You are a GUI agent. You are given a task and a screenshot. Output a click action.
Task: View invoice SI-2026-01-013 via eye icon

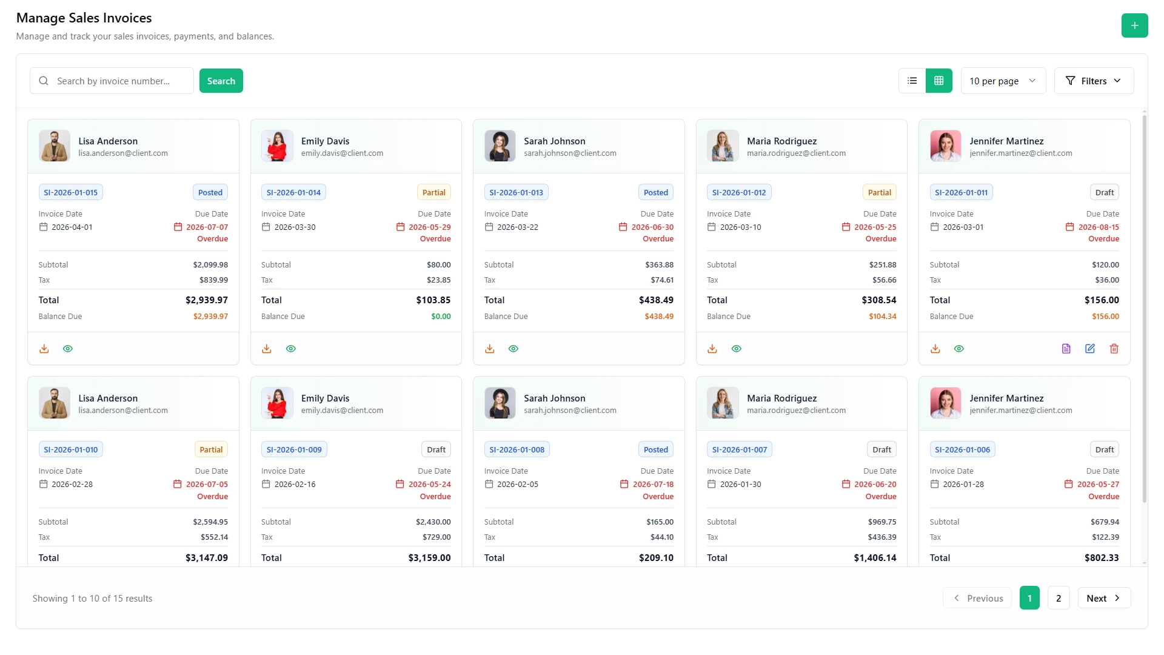coord(513,349)
